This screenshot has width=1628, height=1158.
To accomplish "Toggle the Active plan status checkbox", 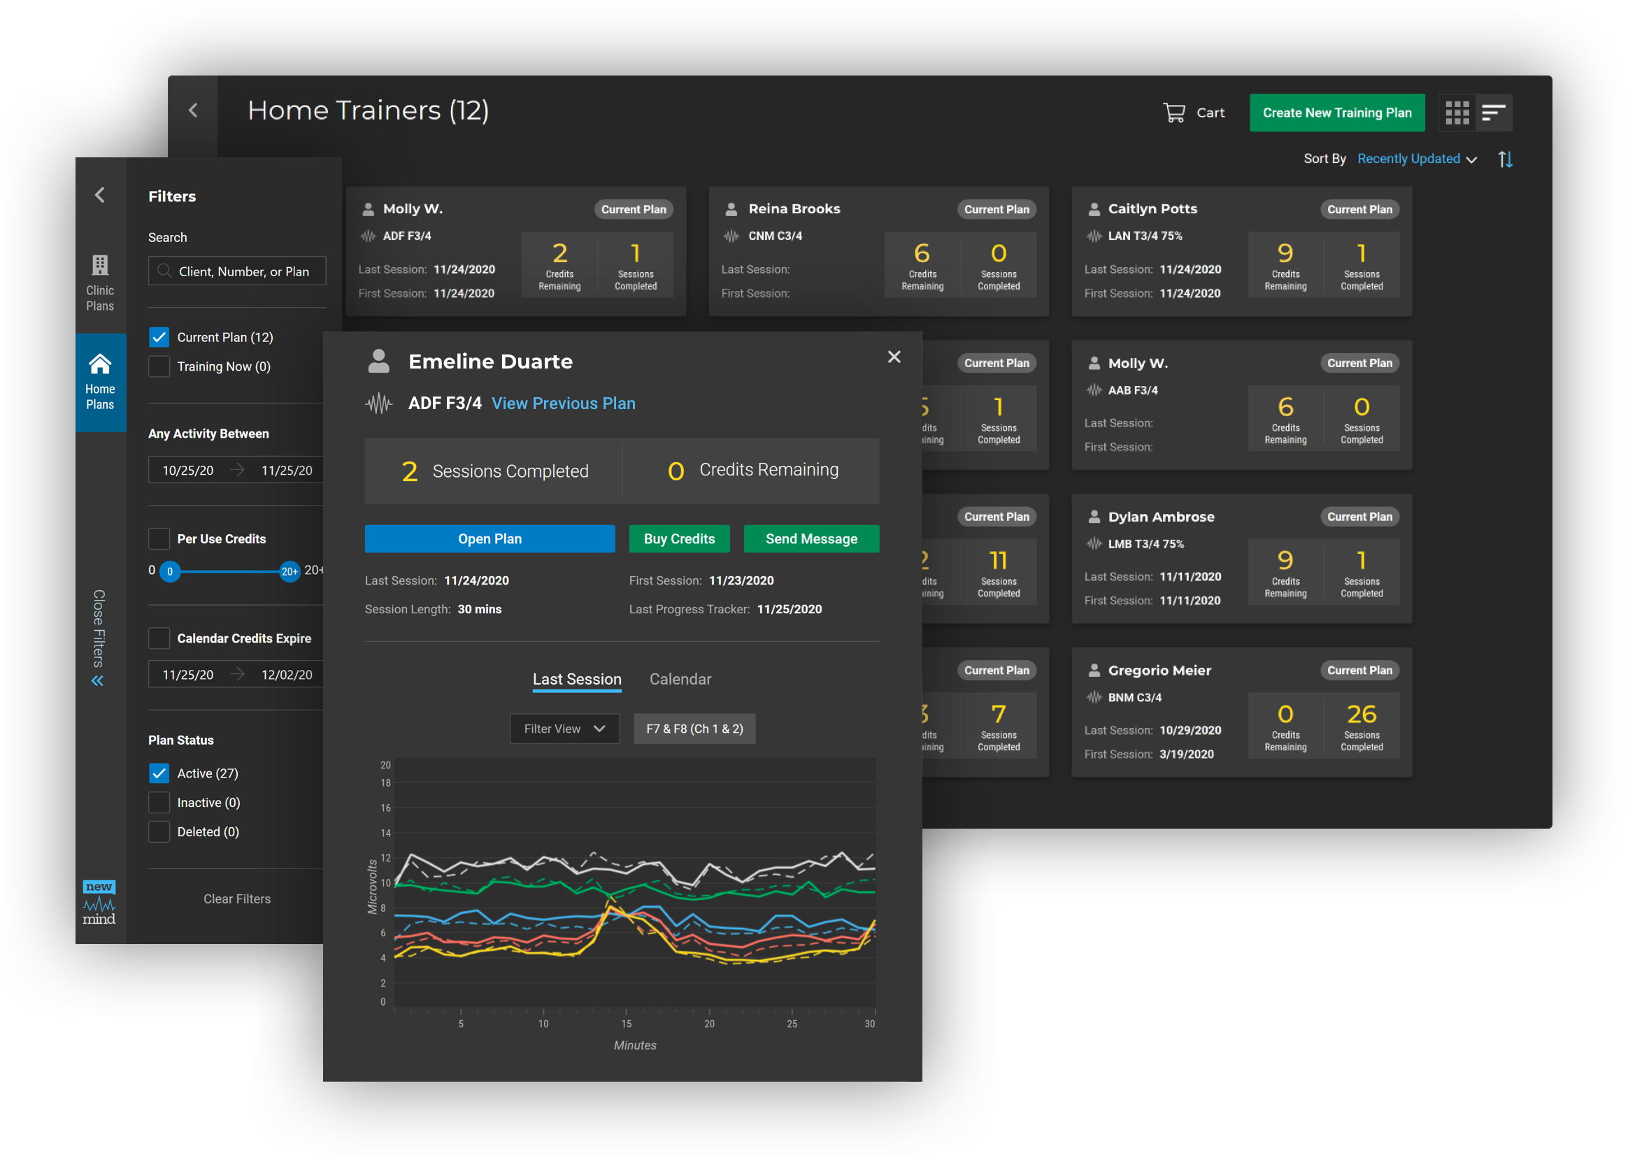I will pyautogui.click(x=159, y=772).
